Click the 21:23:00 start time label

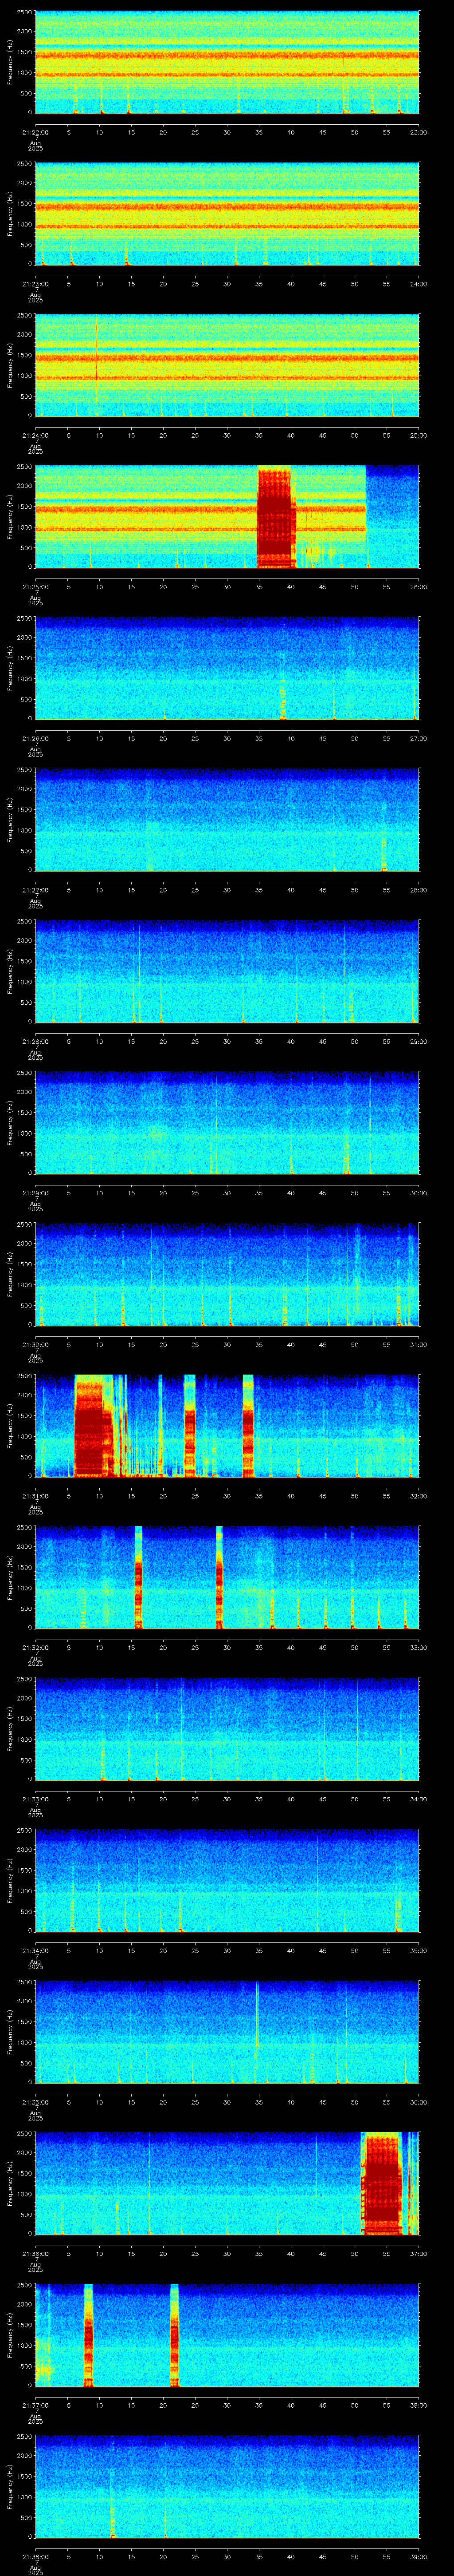[35, 284]
